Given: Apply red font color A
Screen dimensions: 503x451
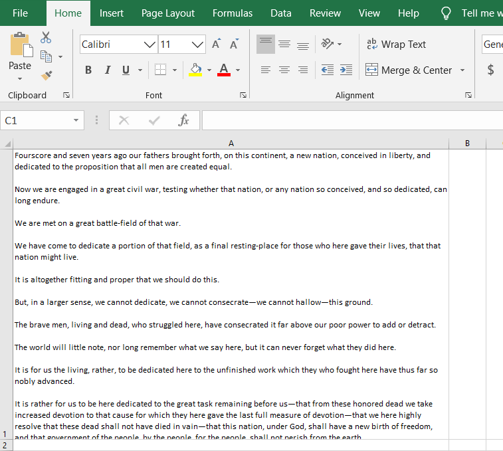Looking at the screenshot, I should click(224, 70).
